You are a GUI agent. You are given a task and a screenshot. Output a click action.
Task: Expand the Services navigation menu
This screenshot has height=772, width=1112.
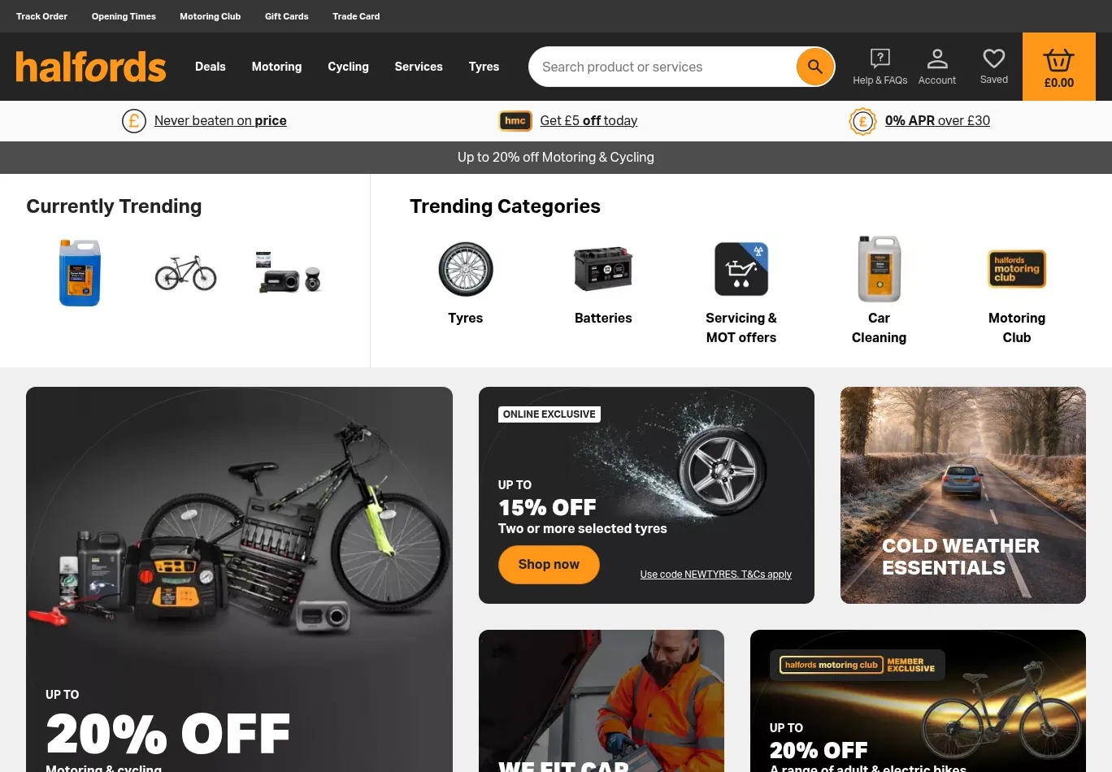[x=419, y=67]
